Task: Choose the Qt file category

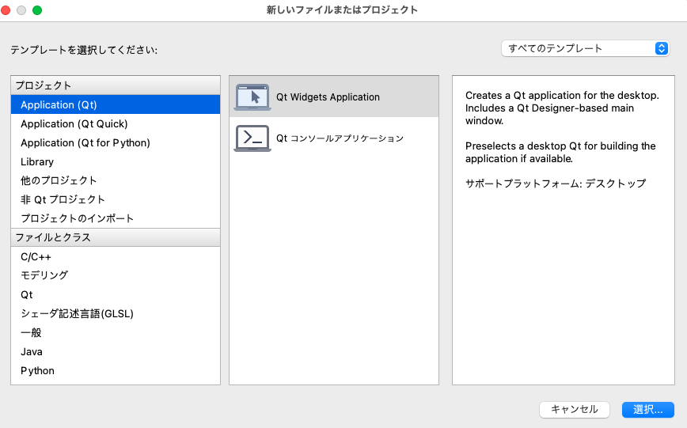Action: tap(116, 294)
